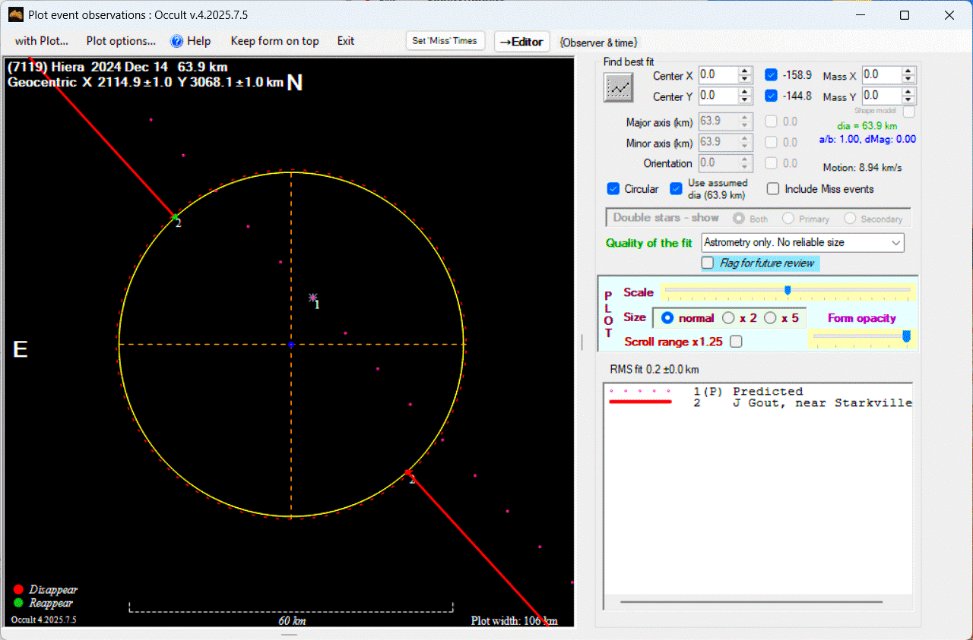Click the Set 'Miss' Times button
Screen dimensions: 973x640
tap(445, 41)
